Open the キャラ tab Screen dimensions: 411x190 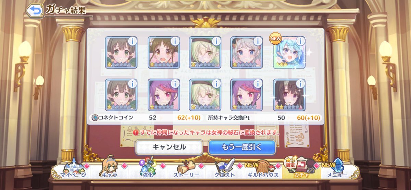pos(110,170)
